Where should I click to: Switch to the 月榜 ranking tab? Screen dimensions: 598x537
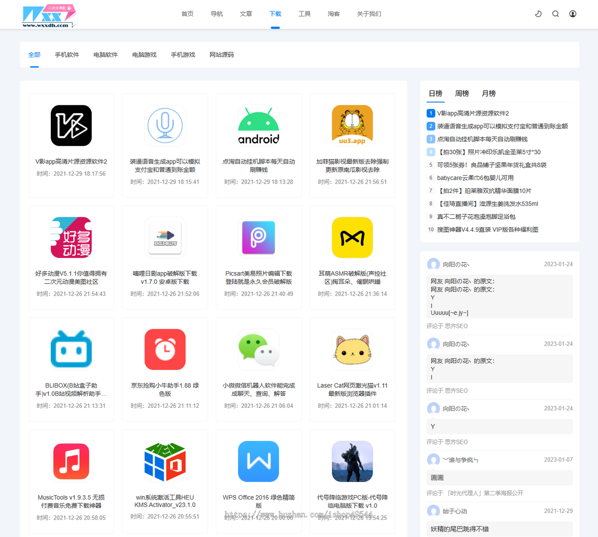[488, 93]
